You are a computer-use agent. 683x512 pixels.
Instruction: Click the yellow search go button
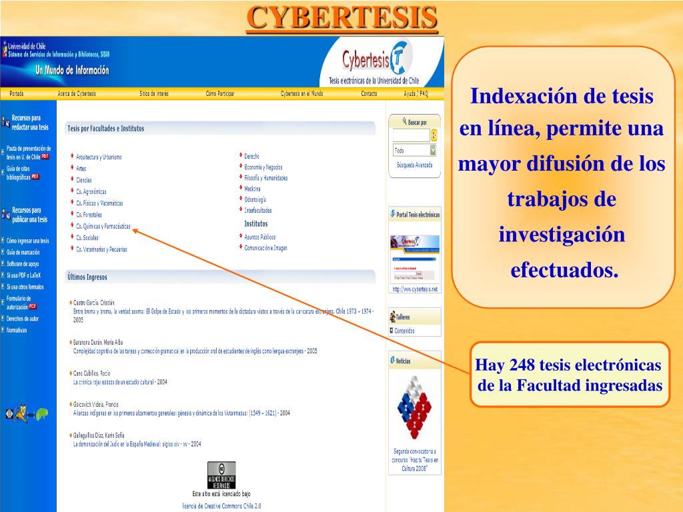tap(434, 135)
